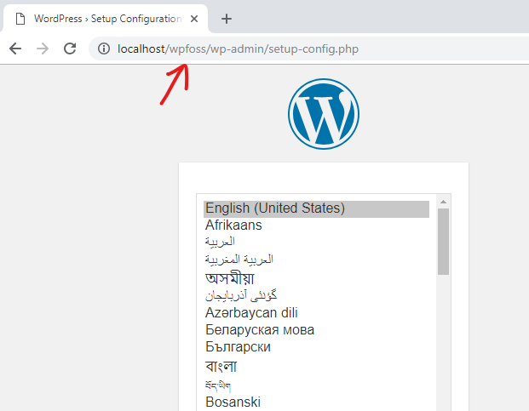Click the WordPress logo
529x411 pixels.
pos(324,114)
